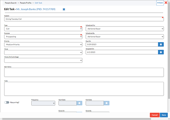Click the Due On date field
This screenshot has width=170, height=120.
point(122,44)
